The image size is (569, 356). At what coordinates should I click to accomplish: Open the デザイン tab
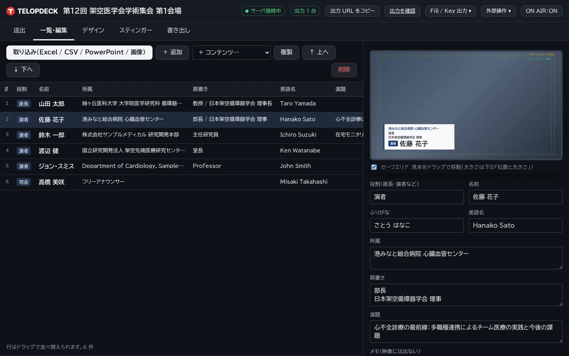pyautogui.click(x=93, y=31)
